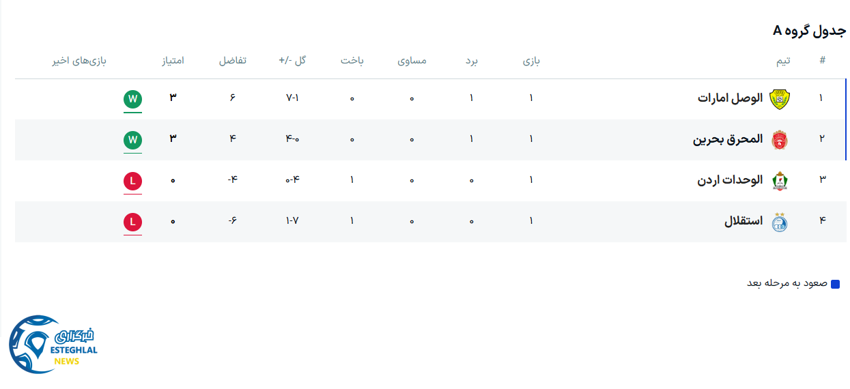Click the جدول گروه A heading
Image resolution: width=850 pixels, height=389 pixels.
[809, 31]
